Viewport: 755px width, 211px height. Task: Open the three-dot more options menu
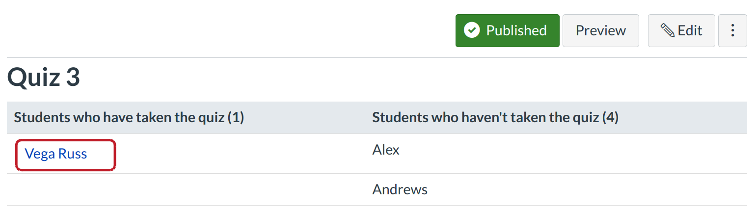(x=732, y=30)
